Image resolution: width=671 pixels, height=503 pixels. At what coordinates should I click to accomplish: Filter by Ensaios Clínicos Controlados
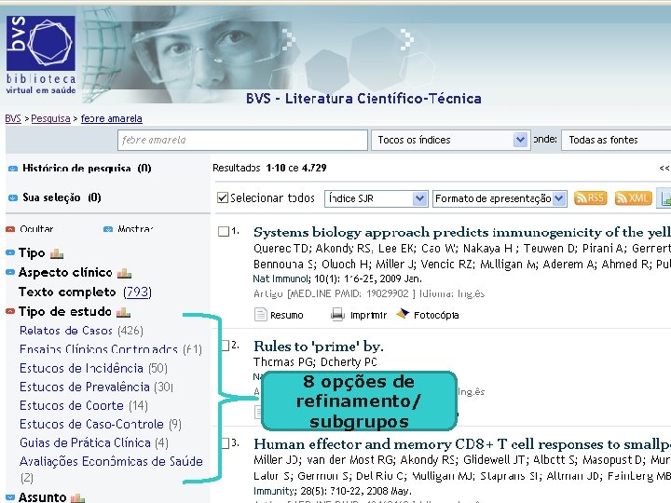click(x=111, y=349)
